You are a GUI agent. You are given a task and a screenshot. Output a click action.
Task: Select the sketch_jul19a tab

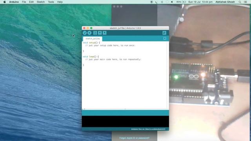(x=93, y=39)
